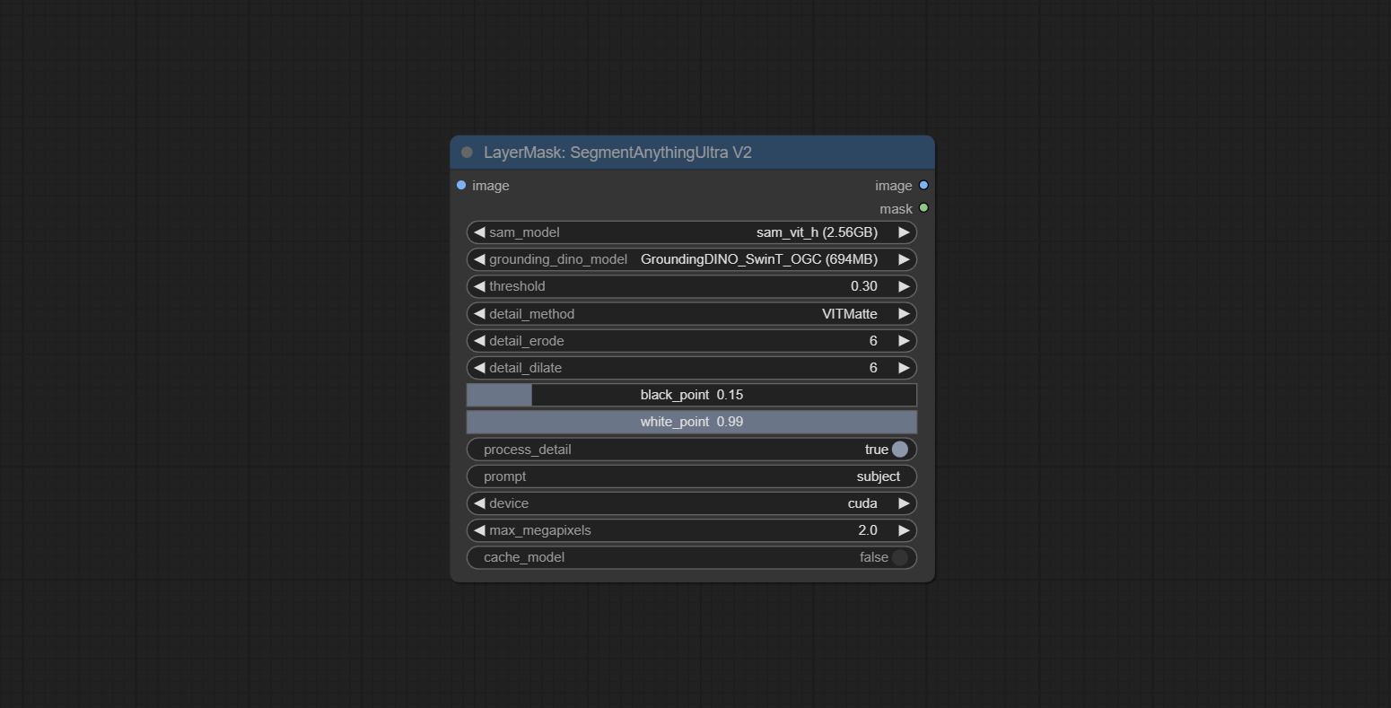Open detail_method dropdown showing VITMatte

[x=691, y=314]
